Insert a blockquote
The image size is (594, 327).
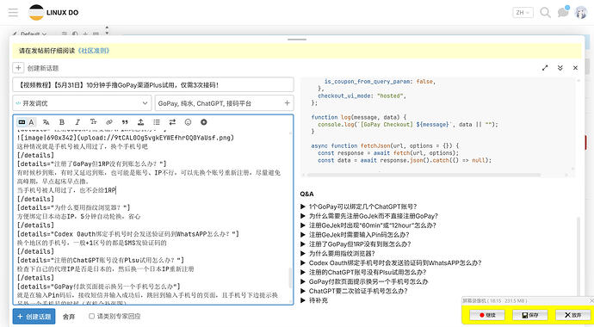(125, 122)
